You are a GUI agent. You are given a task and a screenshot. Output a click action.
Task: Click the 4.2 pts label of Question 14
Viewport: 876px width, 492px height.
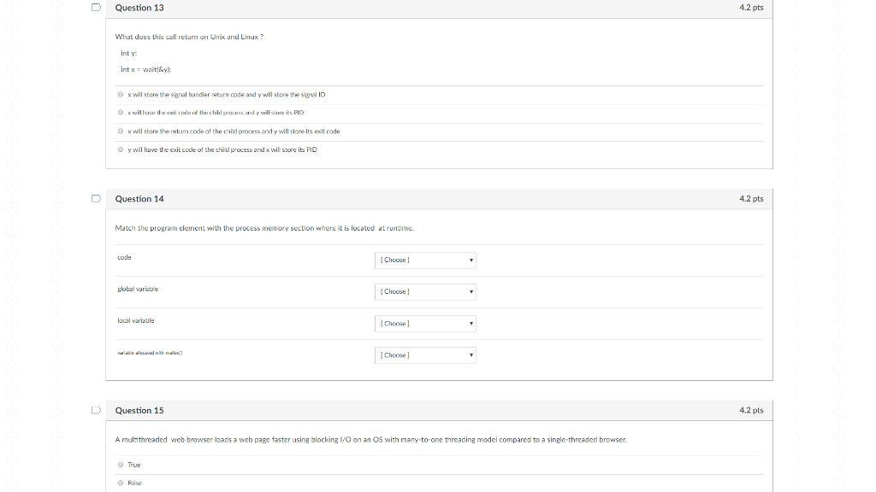click(751, 199)
